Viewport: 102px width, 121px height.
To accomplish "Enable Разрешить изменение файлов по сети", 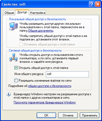I will [16, 81].
